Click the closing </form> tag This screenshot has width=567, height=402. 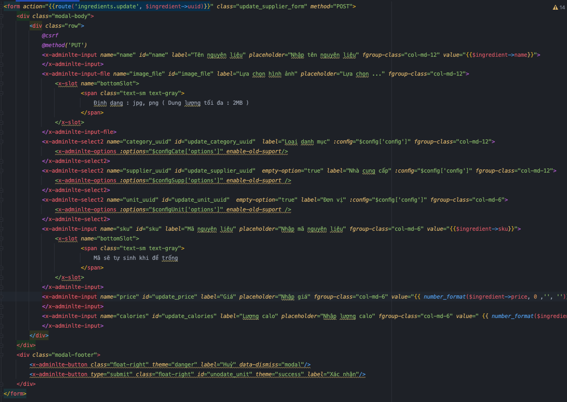pos(14,393)
